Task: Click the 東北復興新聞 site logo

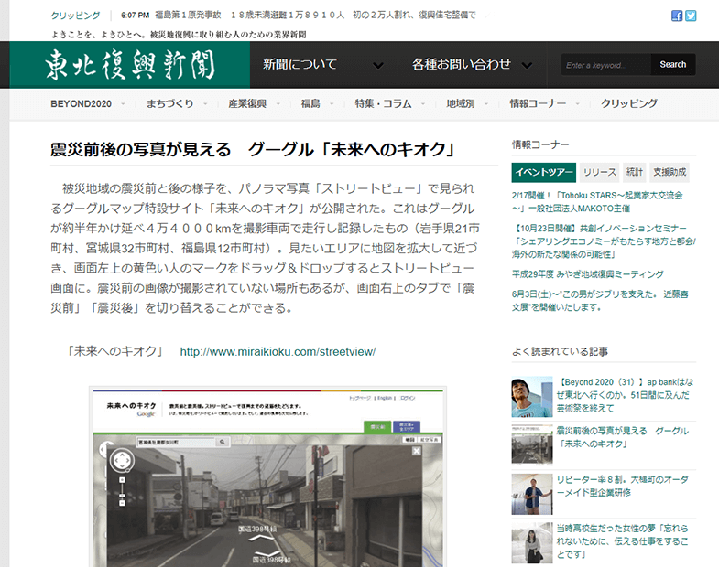Action: pyautogui.click(x=129, y=65)
